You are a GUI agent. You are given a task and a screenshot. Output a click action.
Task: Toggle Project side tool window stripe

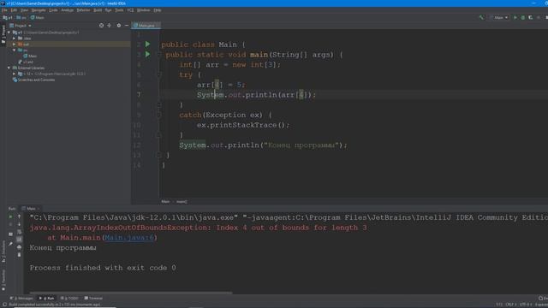pos(3,34)
